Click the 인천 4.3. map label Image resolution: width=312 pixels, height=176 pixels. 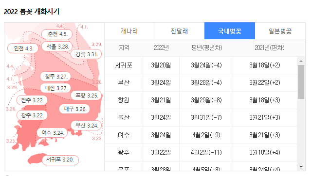(23, 48)
